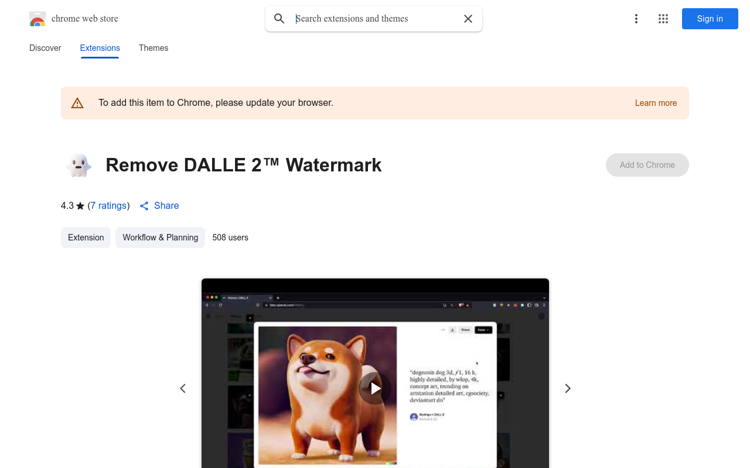Viewport: 750px width, 468px height.
Task: Click the ghost extension icon
Action: [79, 165]
